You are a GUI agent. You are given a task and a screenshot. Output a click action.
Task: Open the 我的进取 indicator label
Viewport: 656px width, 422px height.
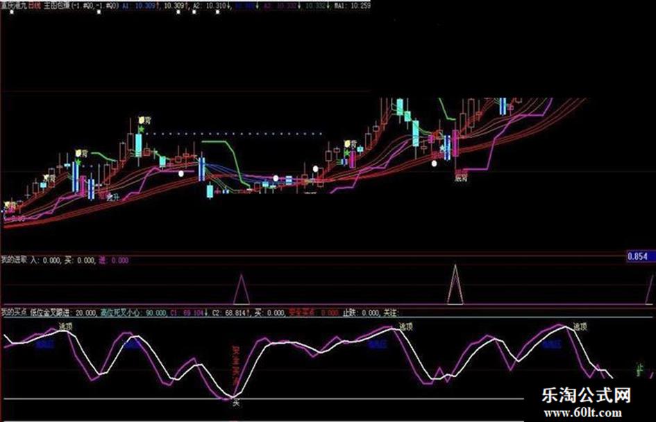coord(14,260)
